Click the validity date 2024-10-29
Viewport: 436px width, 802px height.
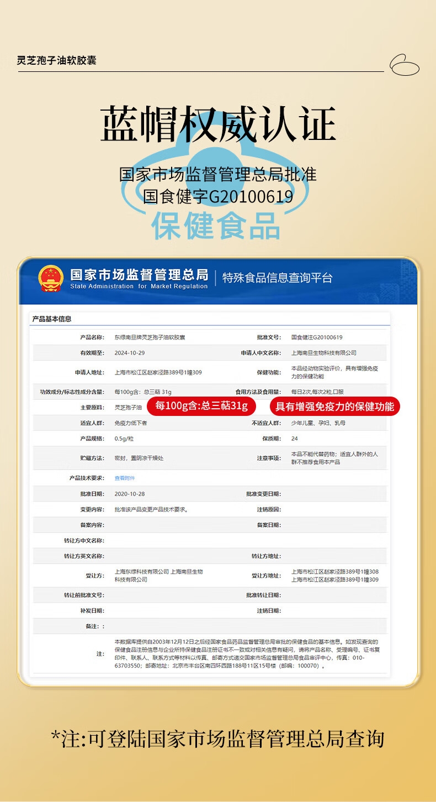click(130, 353)
